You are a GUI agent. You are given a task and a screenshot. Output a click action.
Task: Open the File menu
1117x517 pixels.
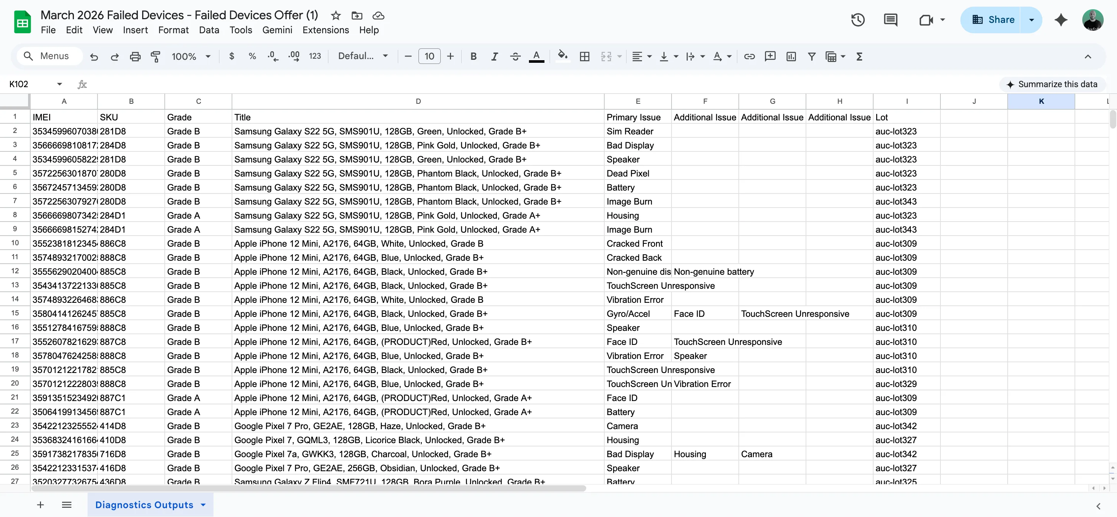pyautogui.click(x=48, y=30)
